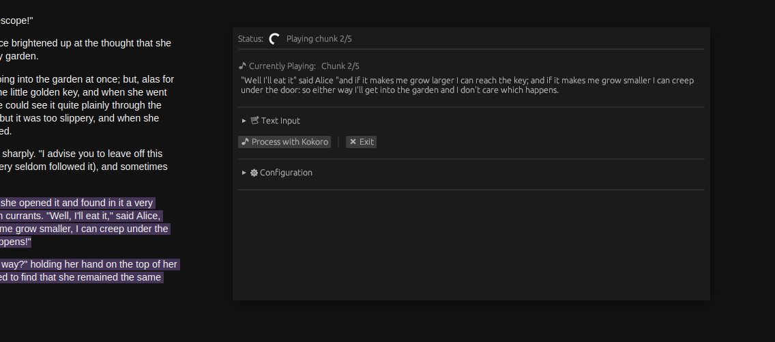The width and height of the screenshot is (775, 342).
Task: Click the 'Playing chunk 2/5' status text
Action: [x=319, y=39]
